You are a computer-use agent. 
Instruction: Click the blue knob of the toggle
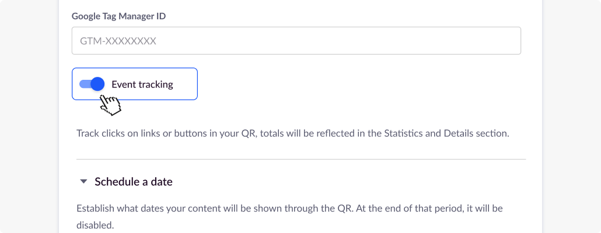pos(97,84)
